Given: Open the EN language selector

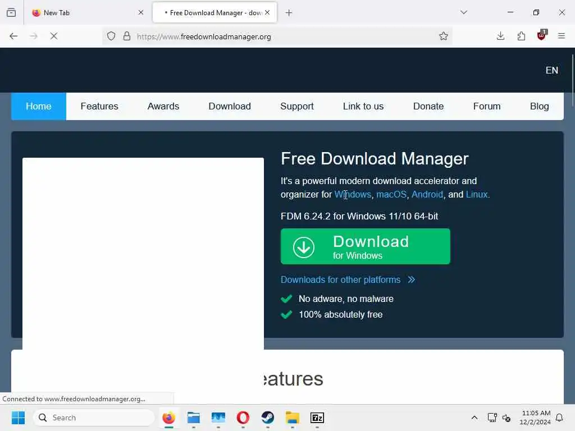Looking at the screenshot, I should (x=551, y=70).
